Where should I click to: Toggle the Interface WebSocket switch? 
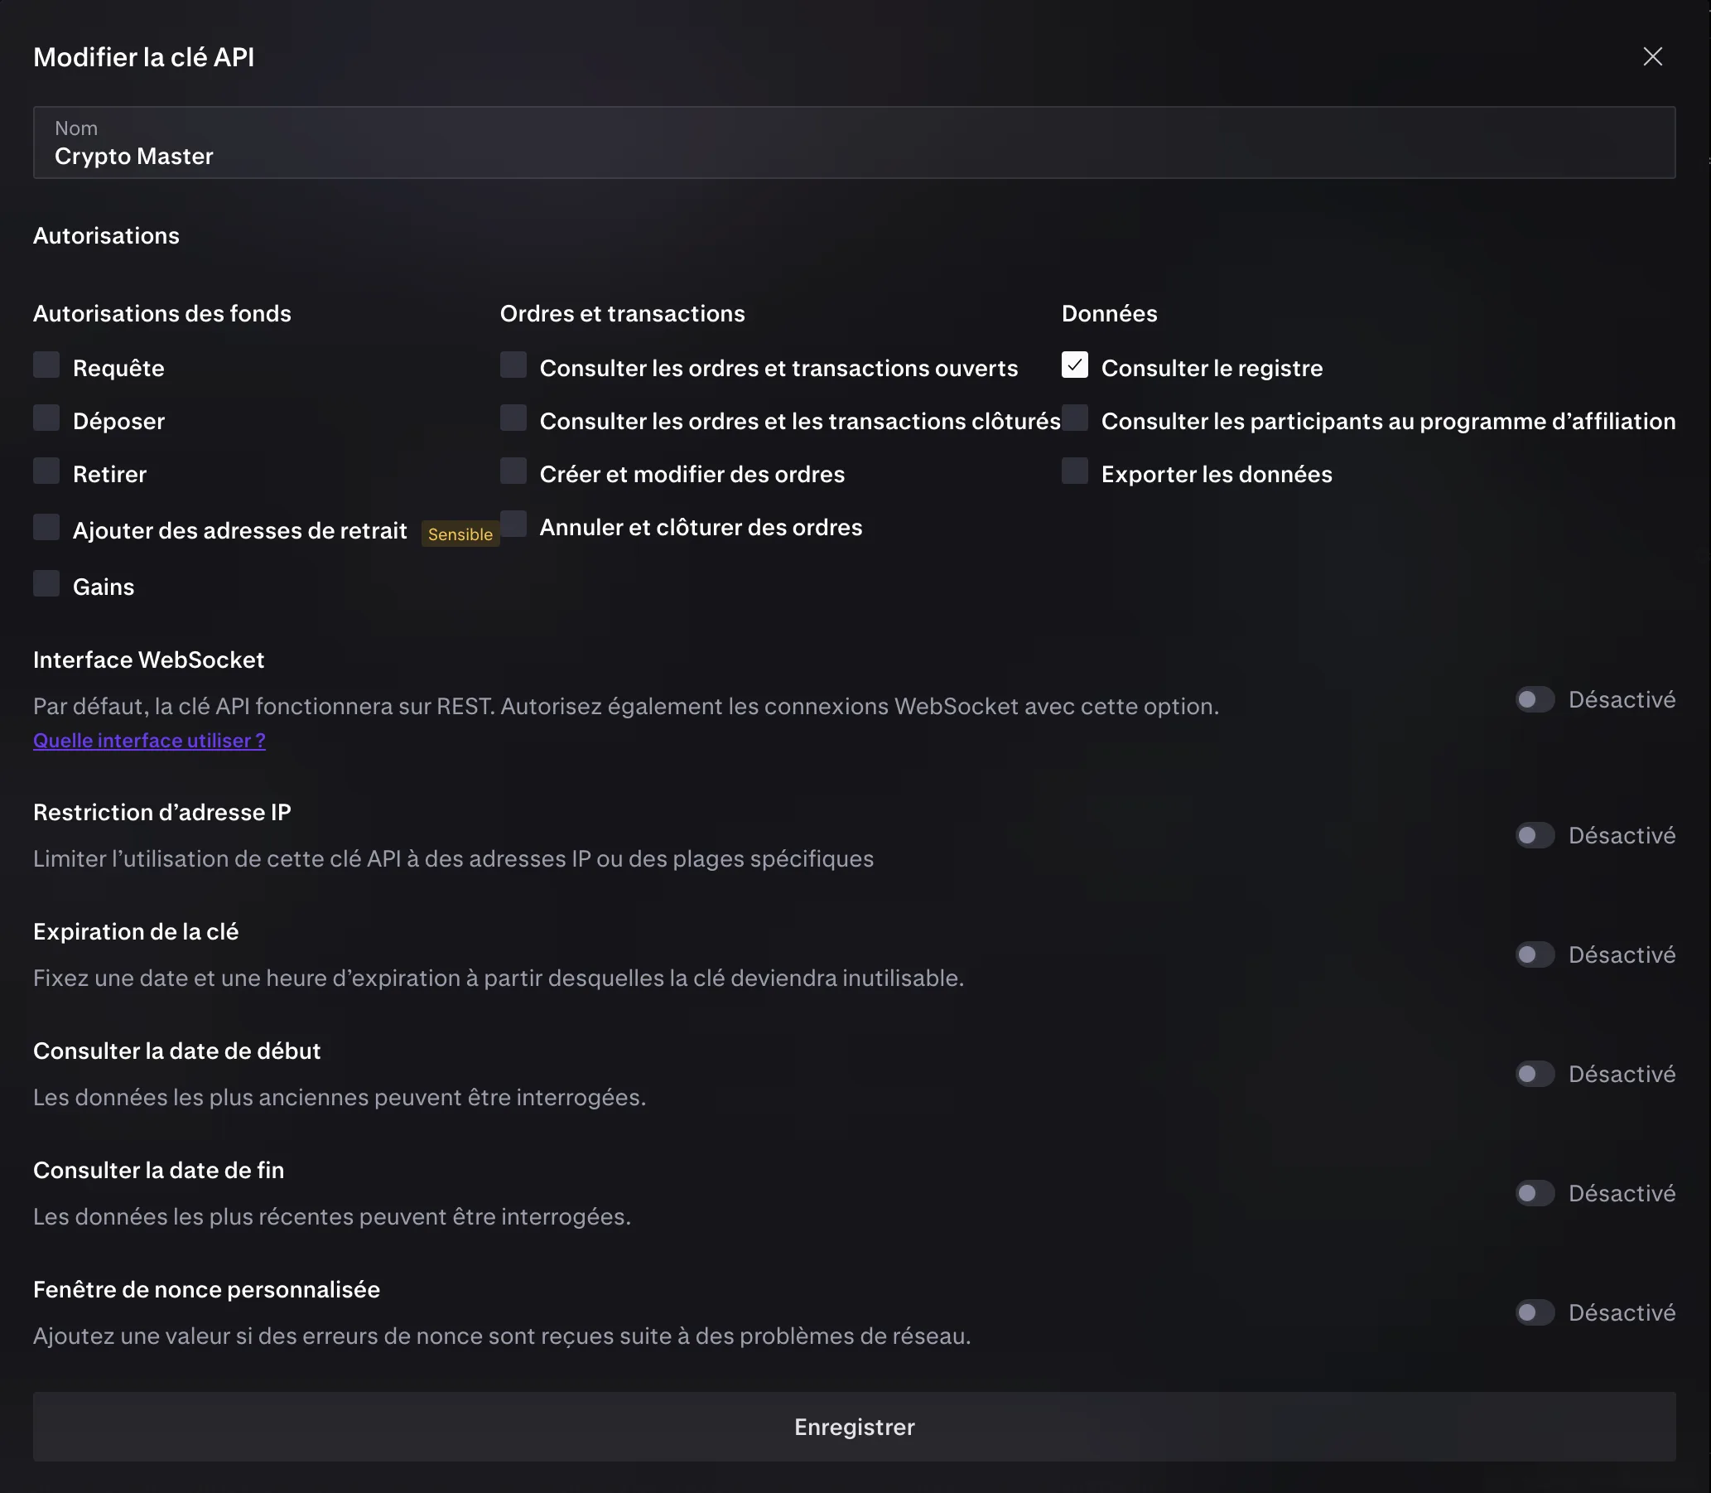[x=1535, y=700]
